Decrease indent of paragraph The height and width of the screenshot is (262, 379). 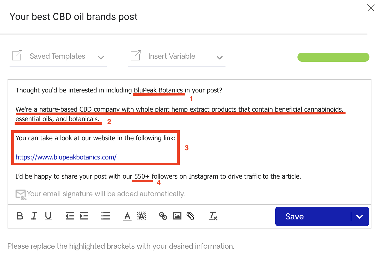70,216
